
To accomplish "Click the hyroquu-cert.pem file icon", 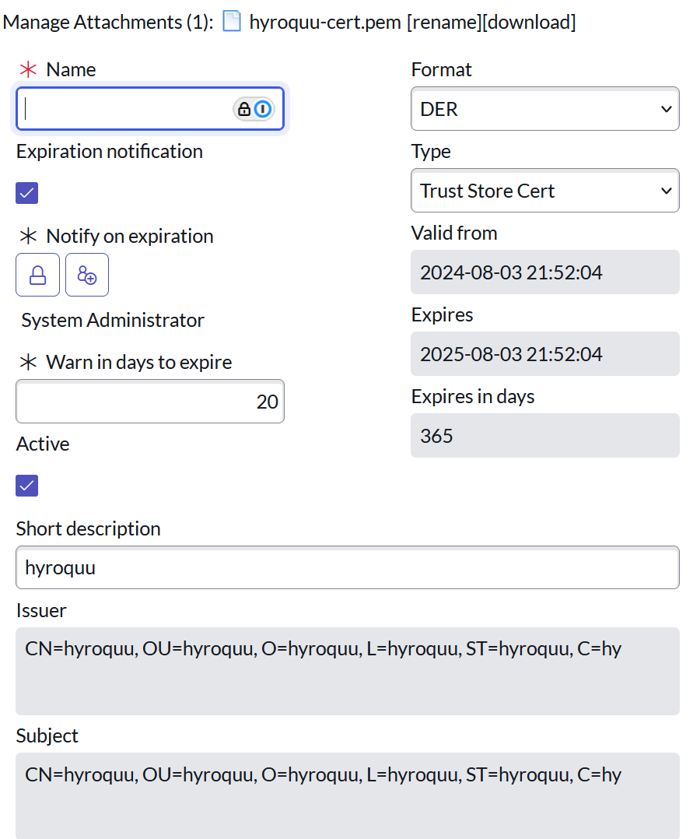I will [x=231, y=22].
